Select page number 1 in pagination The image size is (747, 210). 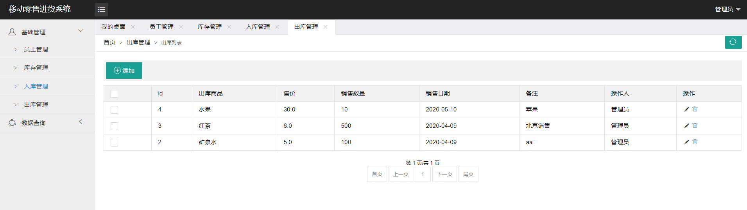pyautogui.click(x=423, y=174)
